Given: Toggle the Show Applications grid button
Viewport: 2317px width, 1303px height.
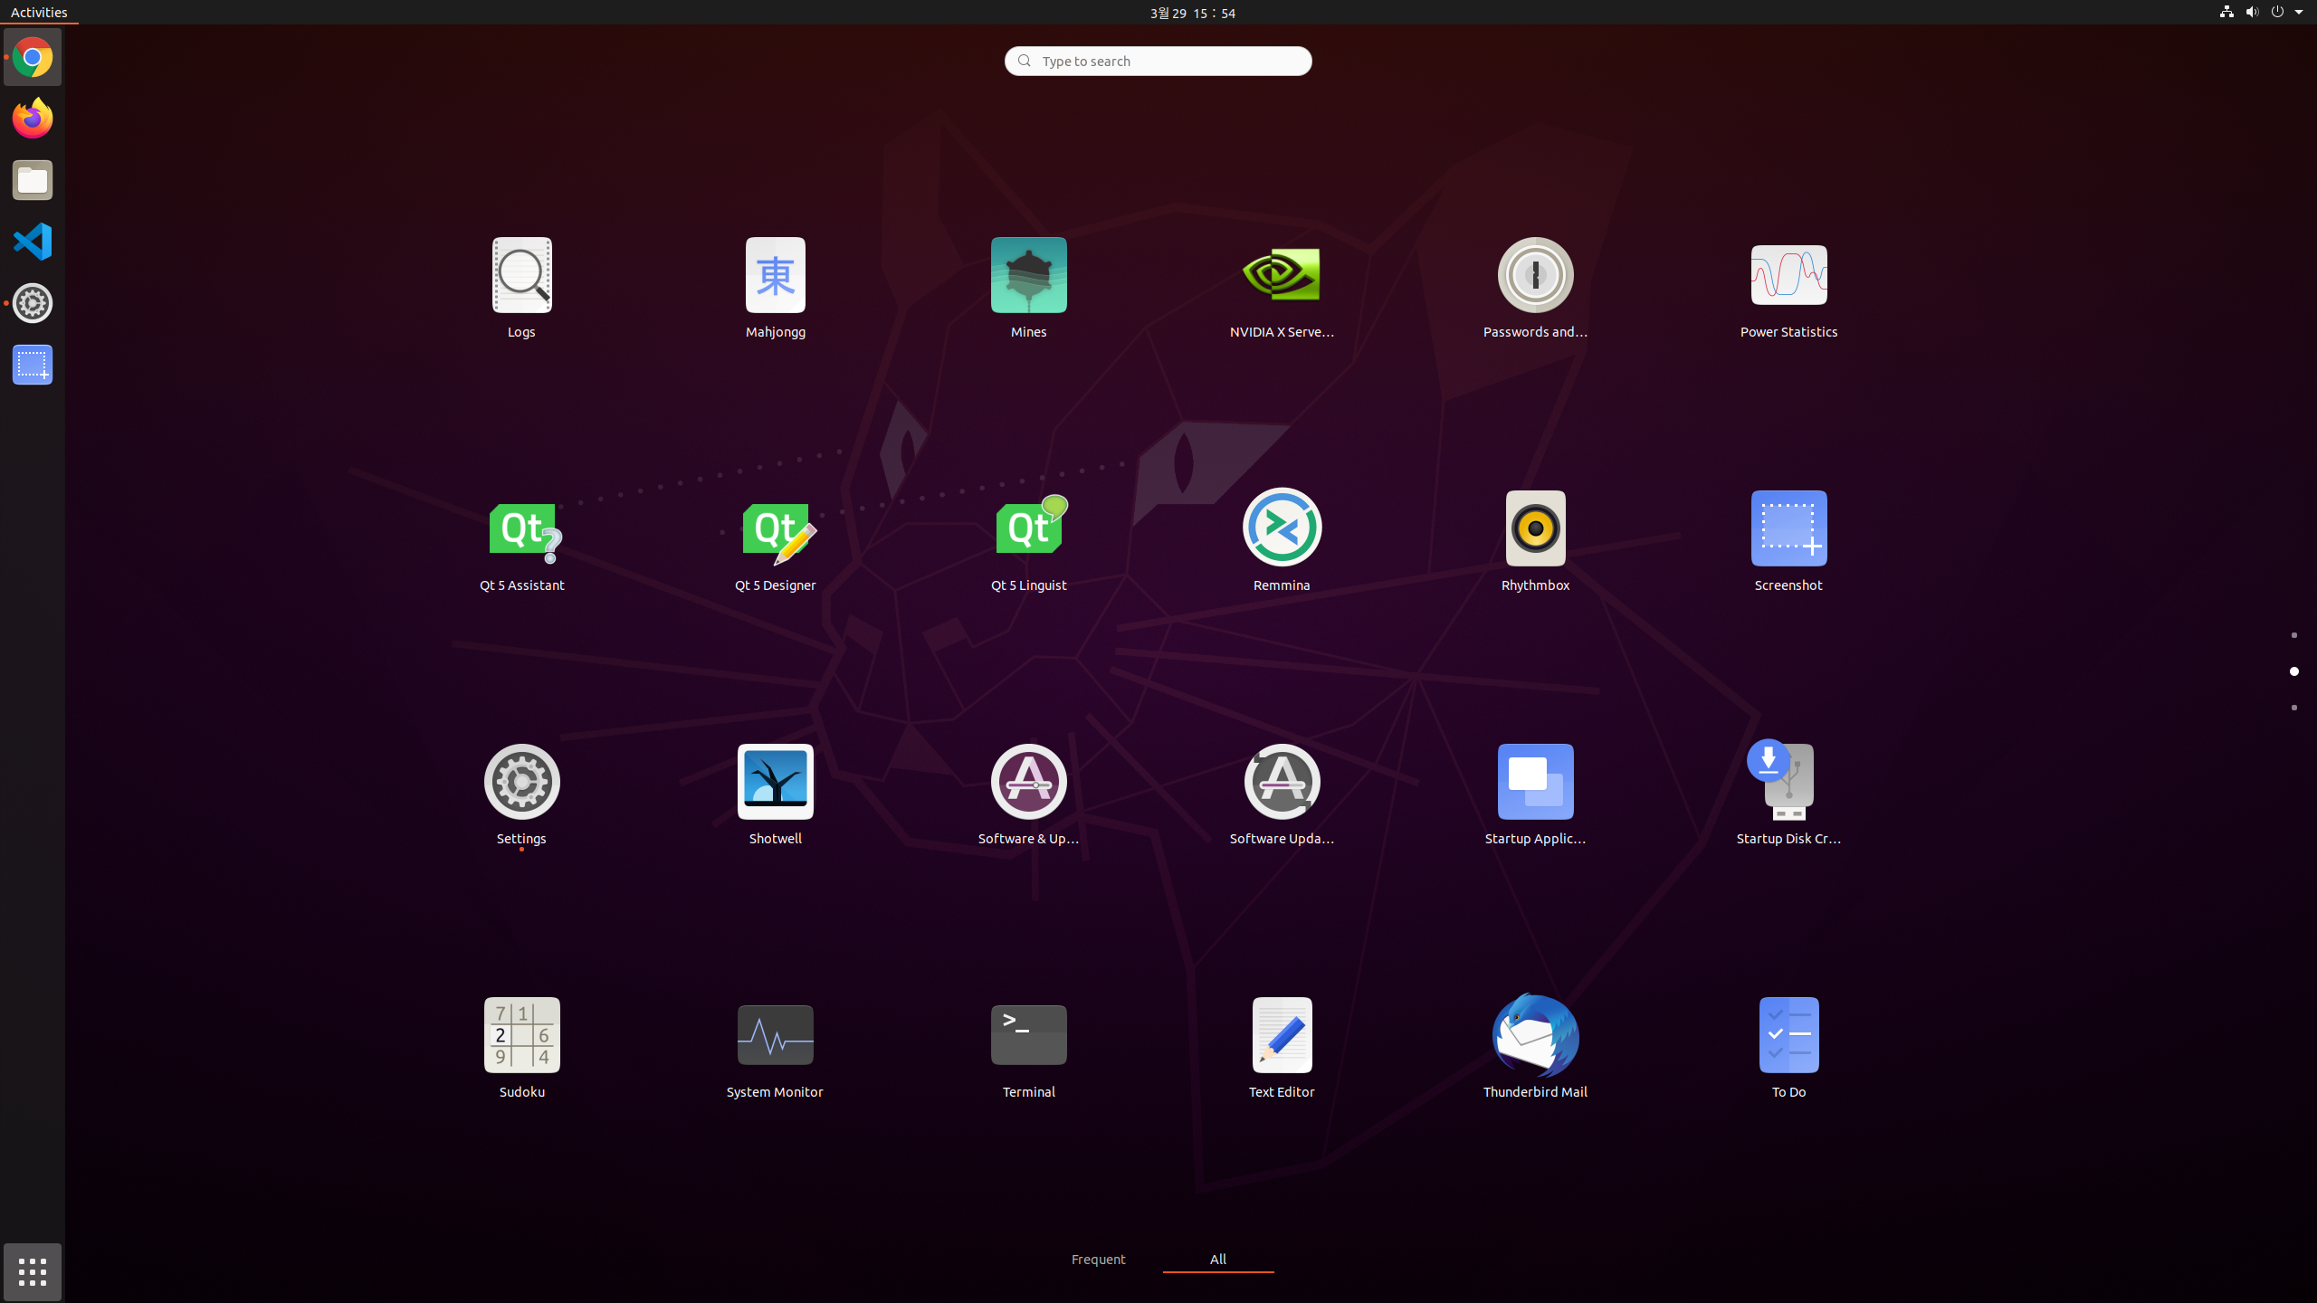Looking at the screenshot, I should point(33,1271).
